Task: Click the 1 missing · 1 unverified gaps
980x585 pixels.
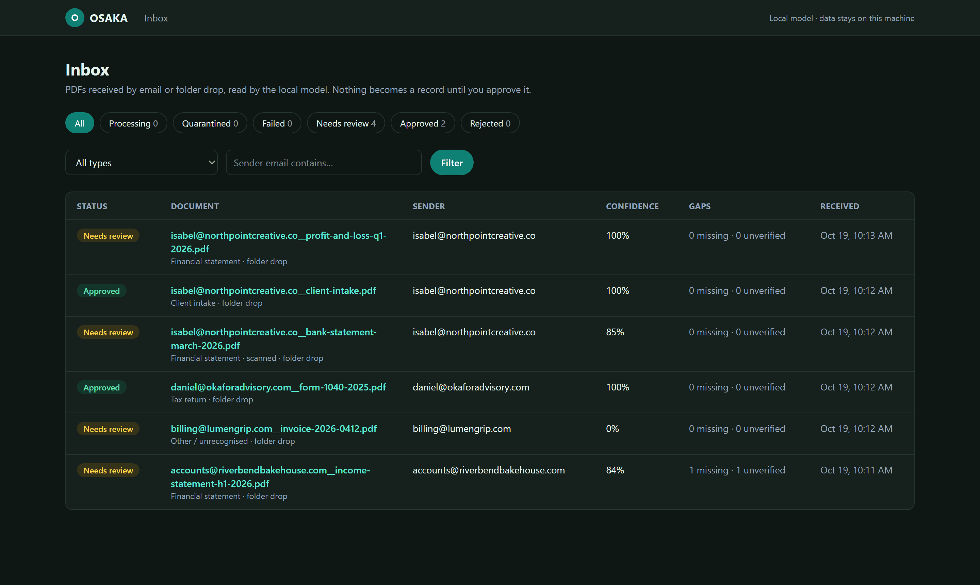Action: tap(737, 470)
